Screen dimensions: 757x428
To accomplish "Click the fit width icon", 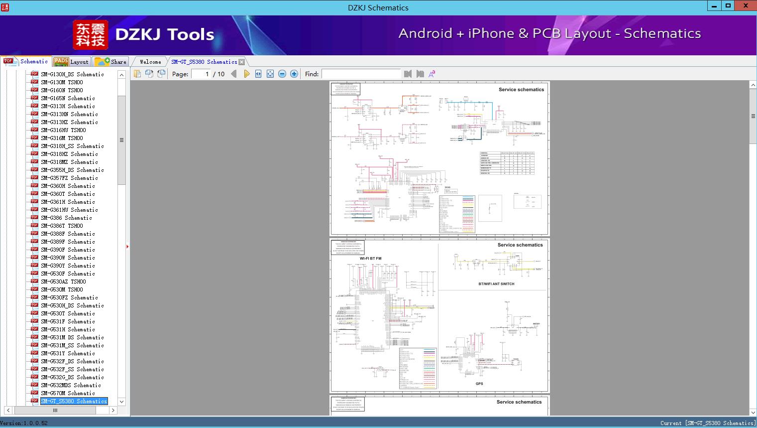I will pos(258,74).
